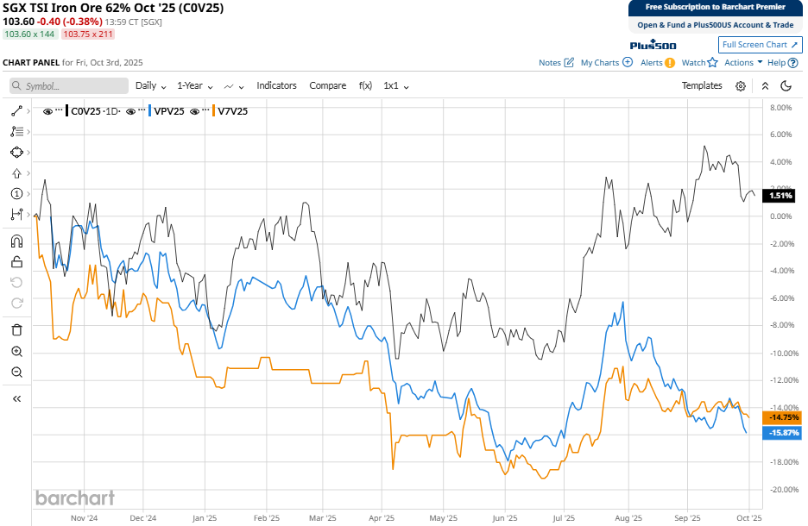Select the measure tool in left toolbar
Viewport: 808px width, 526px height.
(16, 215)
